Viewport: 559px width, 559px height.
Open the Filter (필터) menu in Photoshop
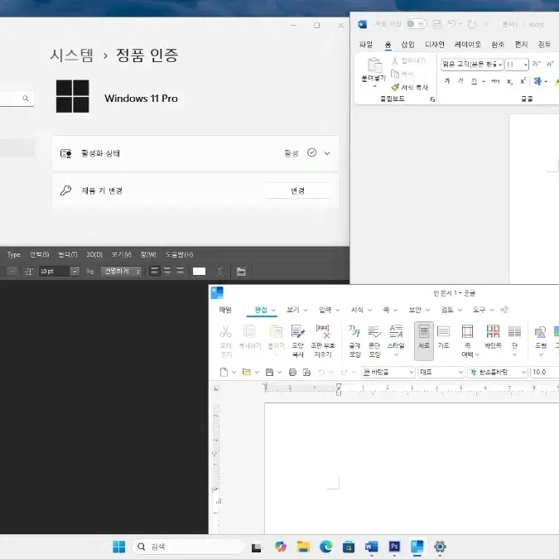point(68,254)
